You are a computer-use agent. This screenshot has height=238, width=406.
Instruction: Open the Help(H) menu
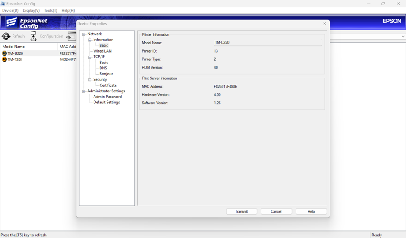tap(68, 11)
